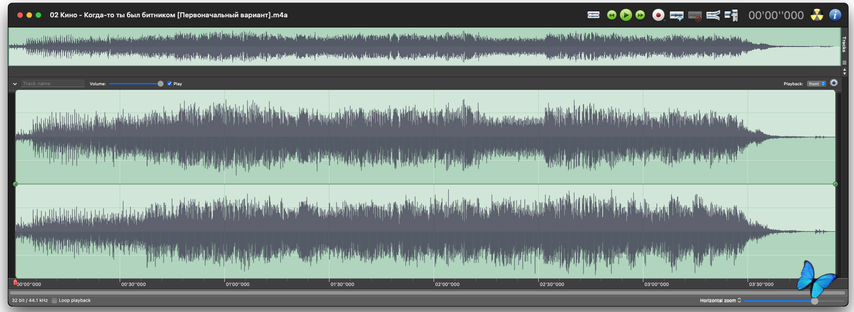Click the red Record button
Screen dimensions: 854x312
[658, 15]
